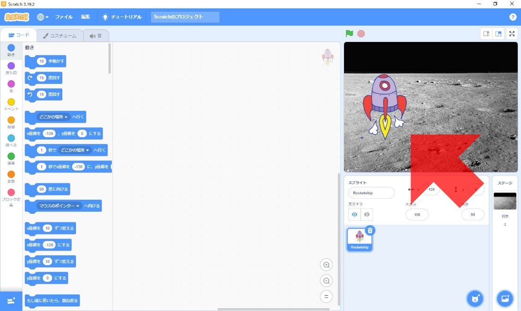Open the 編集 menu
Image resolution: width=521 pixels, height=311 pixels.
85,17
